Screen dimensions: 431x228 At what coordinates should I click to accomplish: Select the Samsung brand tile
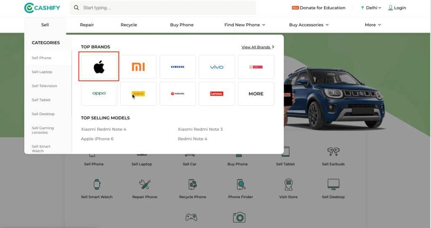(x=178, y=67)
